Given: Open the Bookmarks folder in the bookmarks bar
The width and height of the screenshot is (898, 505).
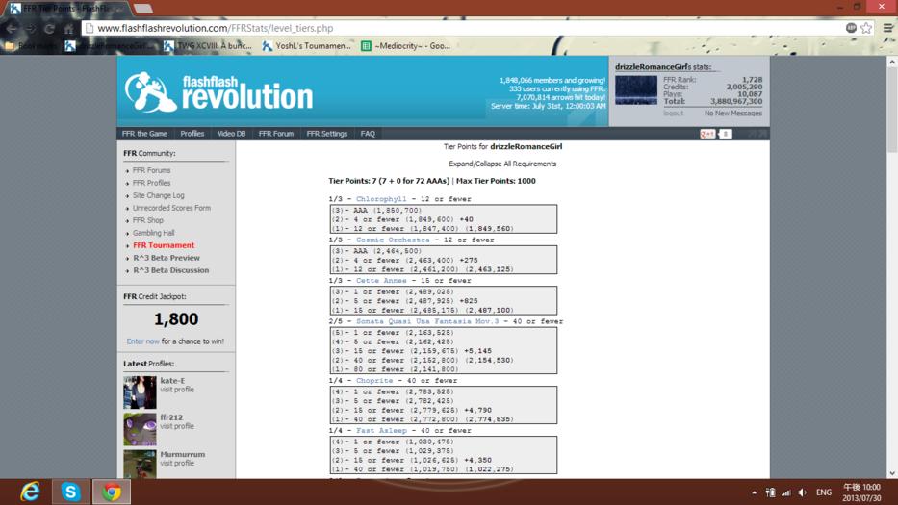Looking at the screenshot, I should coord(32,46).
